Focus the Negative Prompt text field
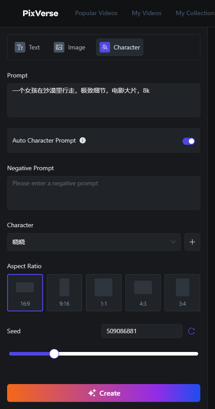This screenshot has height=409, width=215. coord(104,193)
